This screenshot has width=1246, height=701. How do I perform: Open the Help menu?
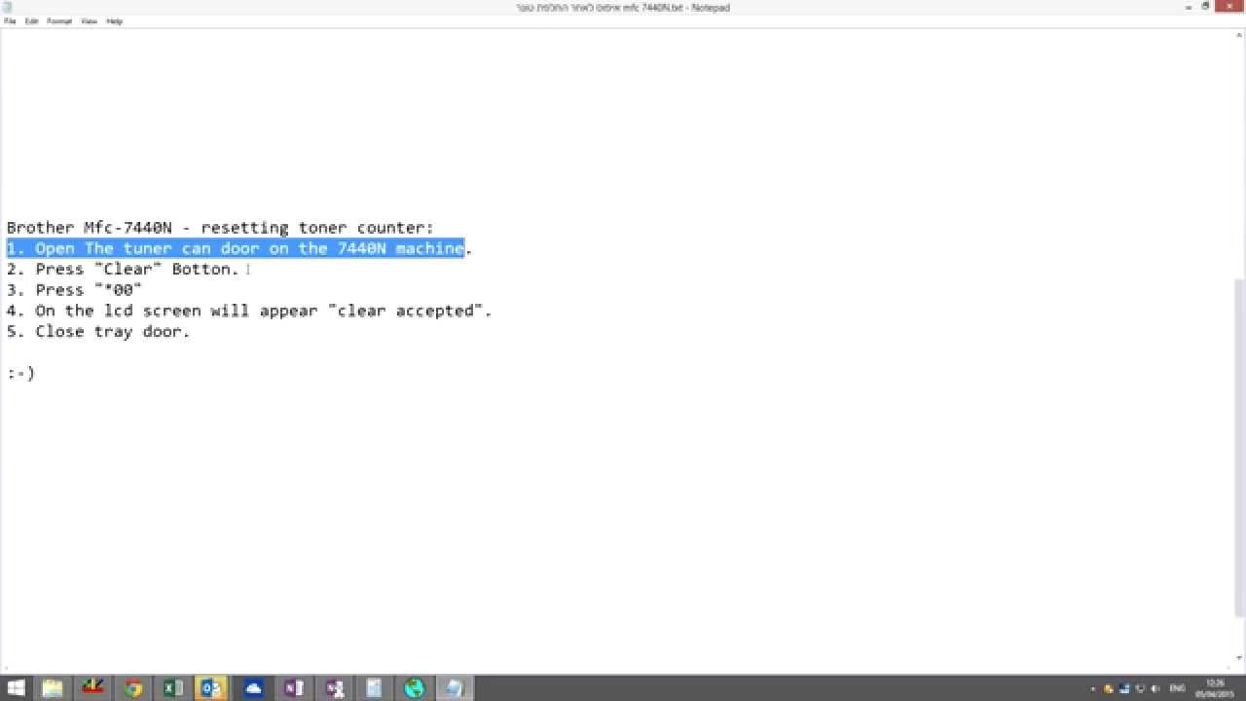tap(115, 21)
